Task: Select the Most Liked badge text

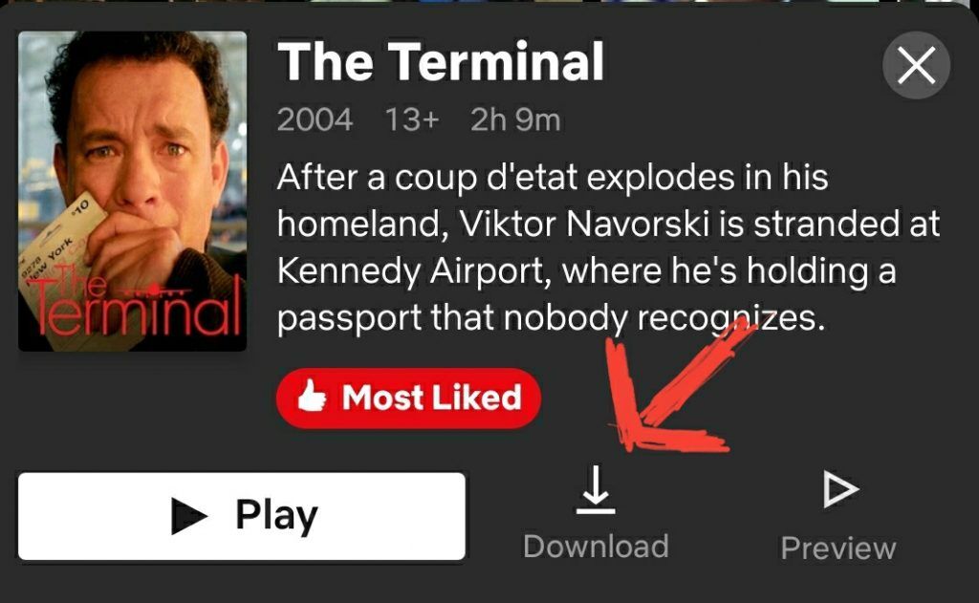Action: point(431,397)
